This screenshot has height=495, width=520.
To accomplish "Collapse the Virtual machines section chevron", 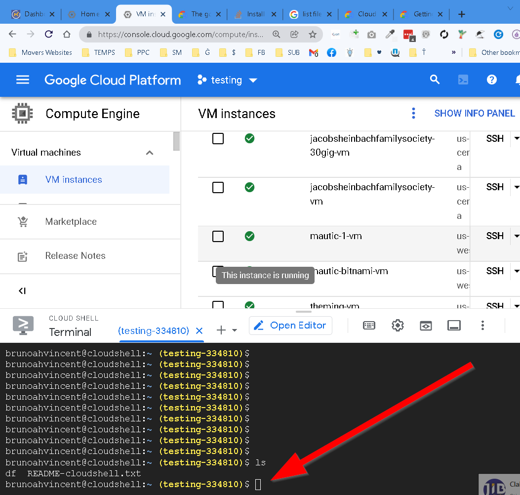I will coord(150,153).
